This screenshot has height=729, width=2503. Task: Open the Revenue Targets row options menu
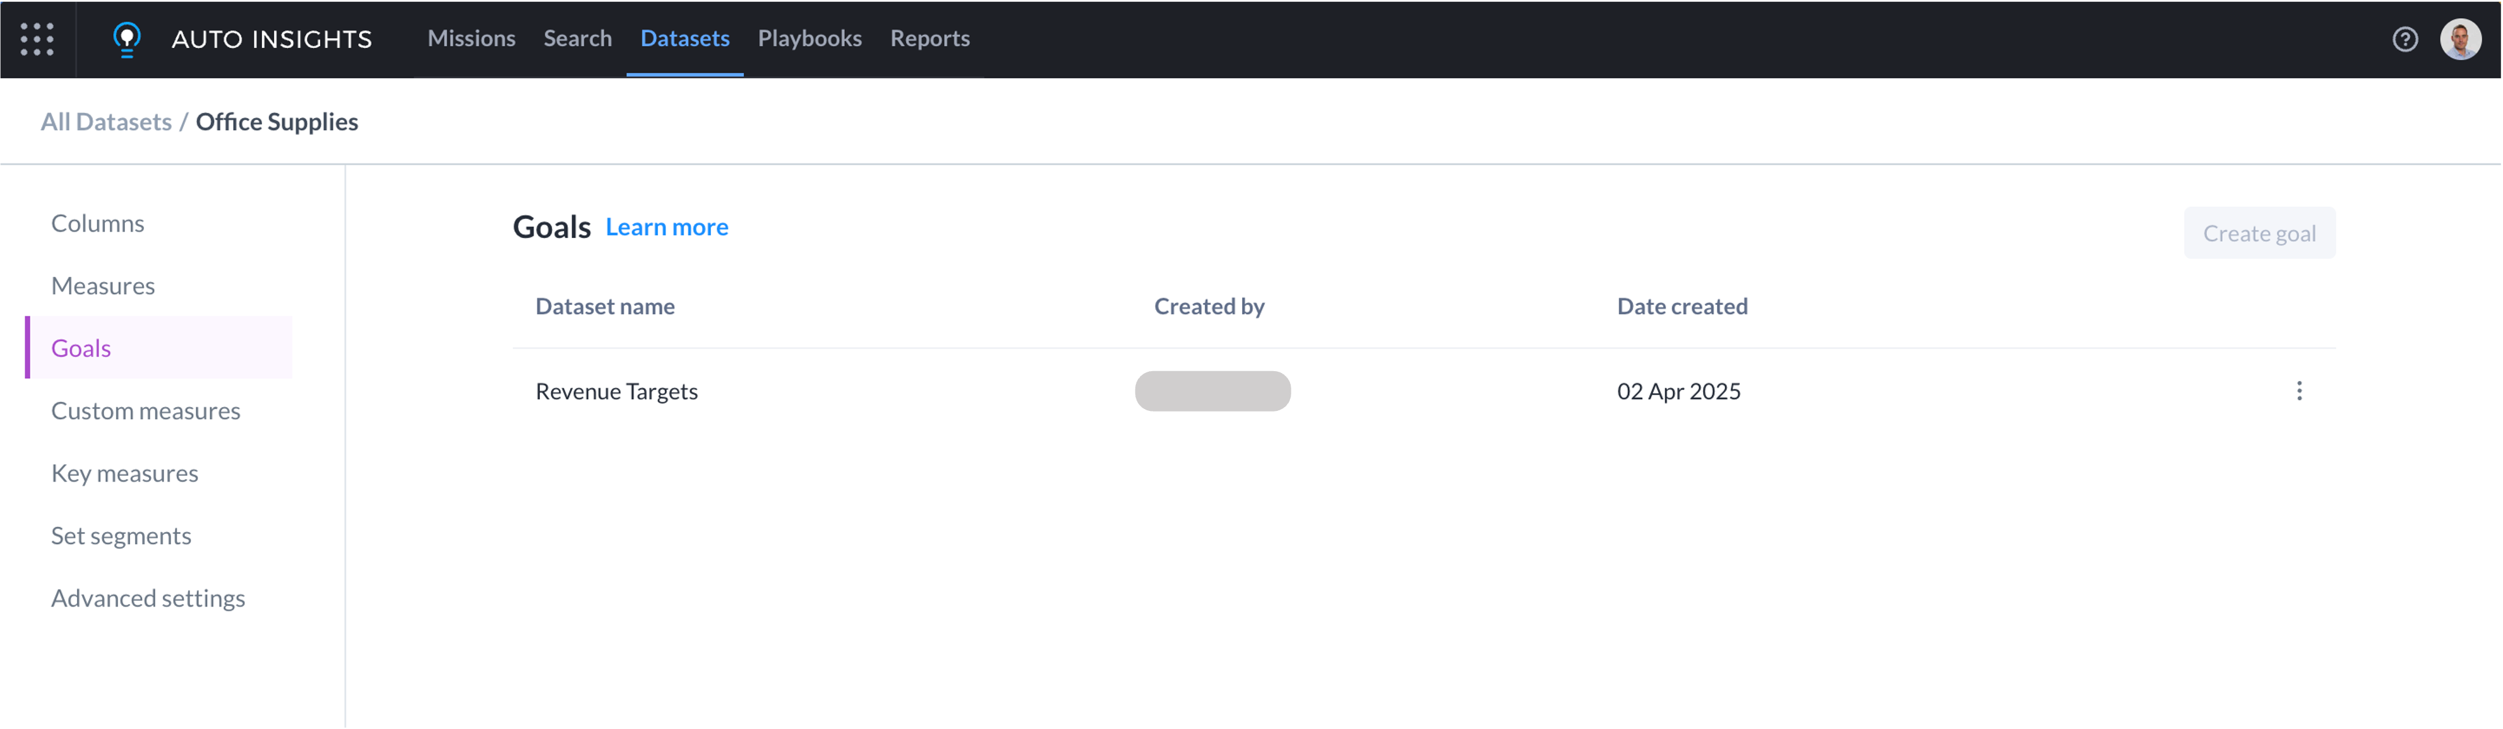point(2299,391)
